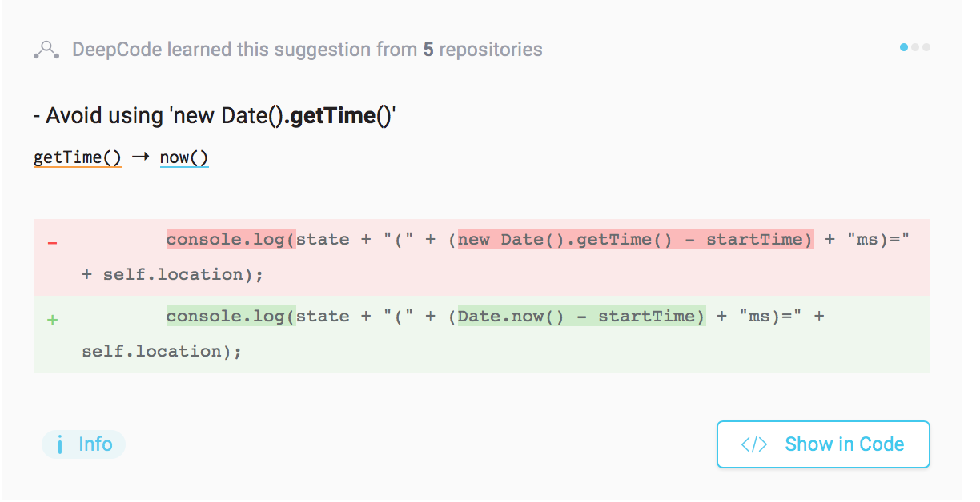
Task: Switch to the second pagination dot
Action: click(916, 47)
